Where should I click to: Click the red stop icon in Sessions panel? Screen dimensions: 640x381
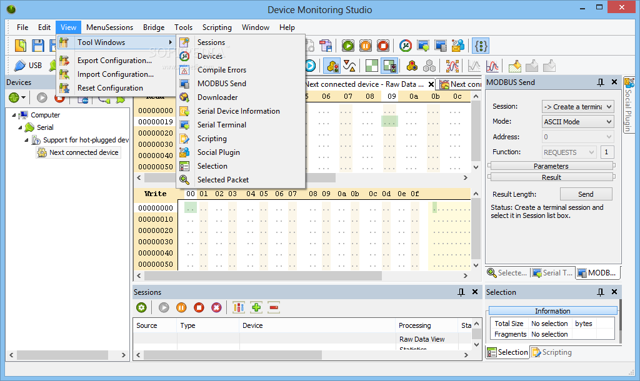(199, 307)
